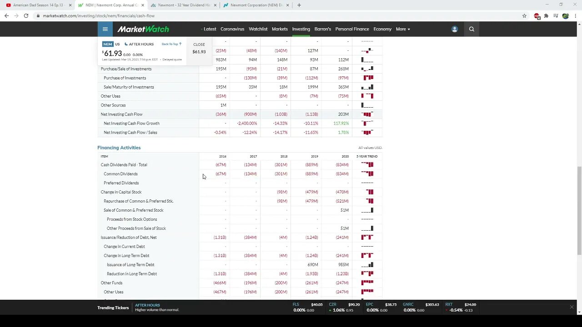The width and height of the screenshot is (582, 327).
Task: Open the Watchlist nav item
Action: (x=258, y=29)
